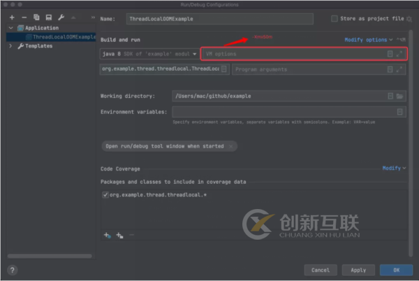The width and height of the screenshot is (419, 281).
Task: Show more toolbar actions chevron
Action: pyautogui.click(x=93, y=17)
